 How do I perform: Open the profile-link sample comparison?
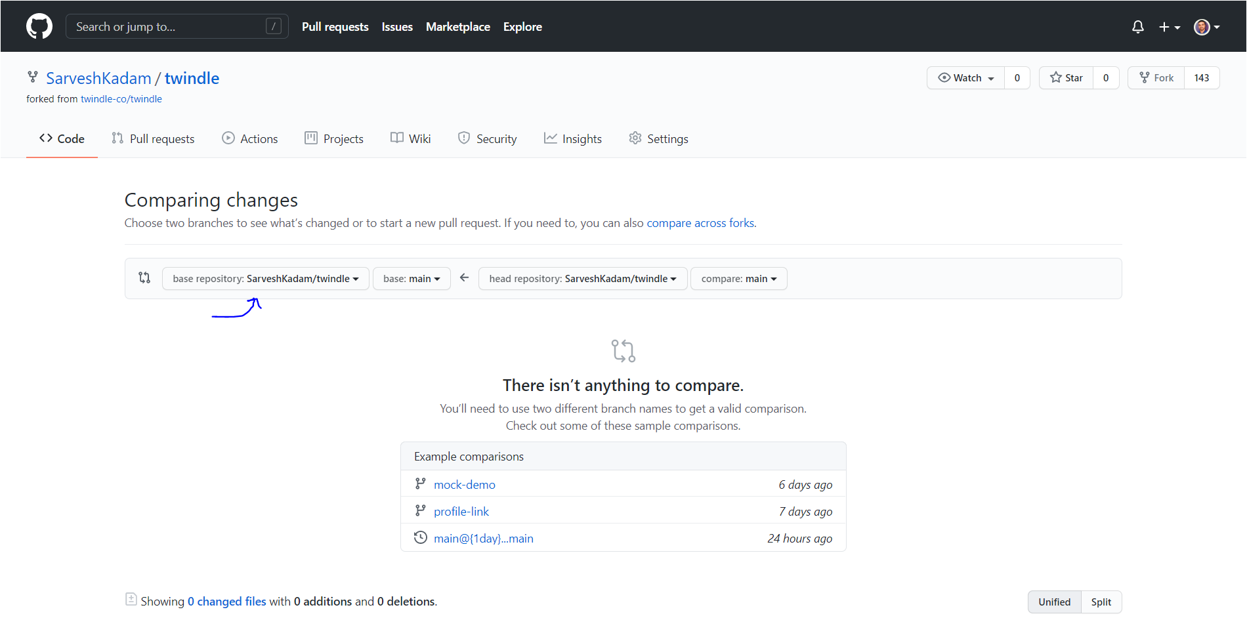click(461, 512)
